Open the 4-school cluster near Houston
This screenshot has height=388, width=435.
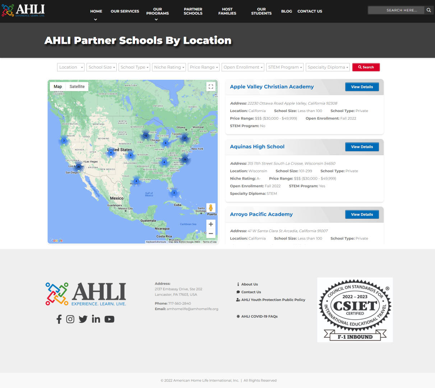pos(136,181)
